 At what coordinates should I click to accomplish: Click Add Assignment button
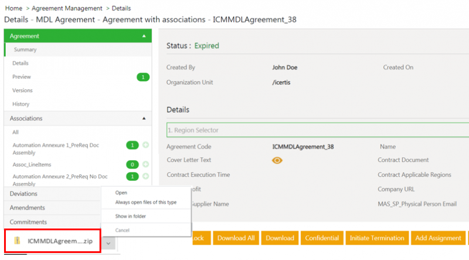(438, 238)
